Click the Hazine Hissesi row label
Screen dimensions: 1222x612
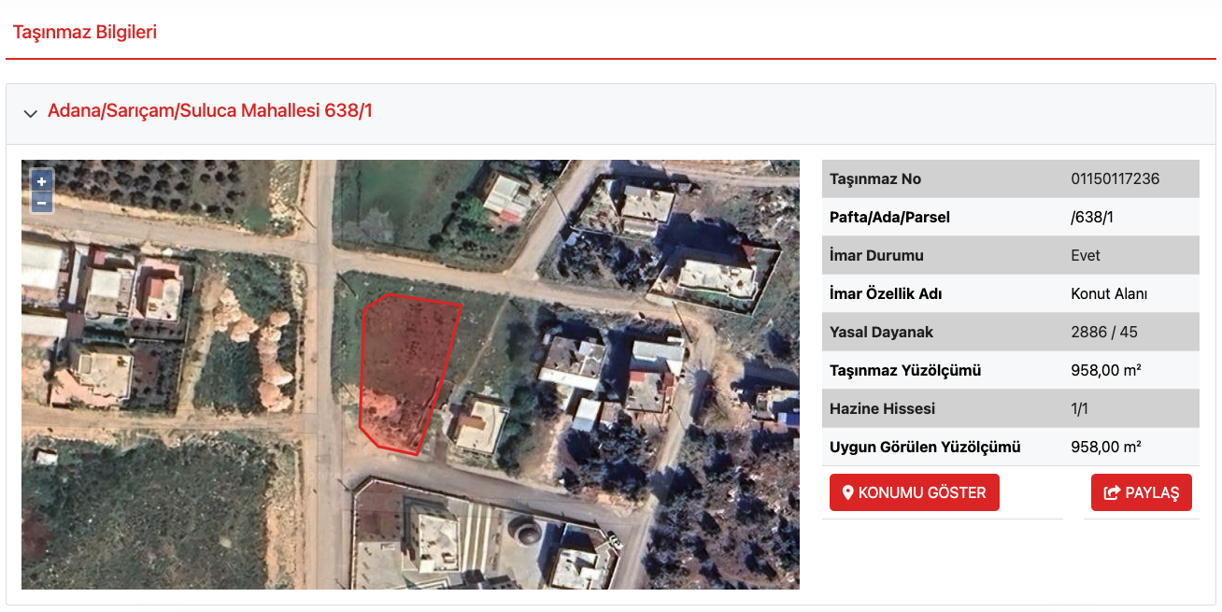[x=882, y=408]
